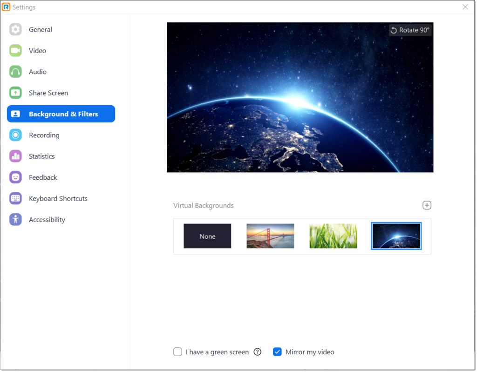Enable the I have a green screen checkbox
The height and width of the screenshot is (372, 477).
click(177, 352)
